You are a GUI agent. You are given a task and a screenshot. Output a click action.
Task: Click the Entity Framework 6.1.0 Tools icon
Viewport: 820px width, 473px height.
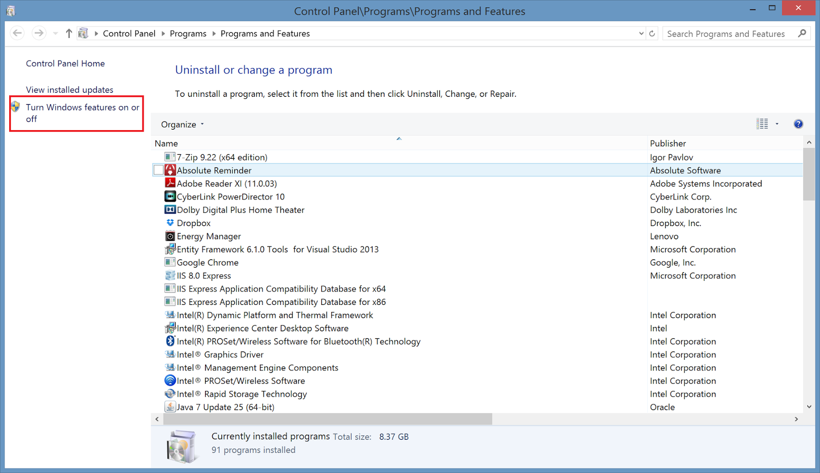click(x=170, y=249)
